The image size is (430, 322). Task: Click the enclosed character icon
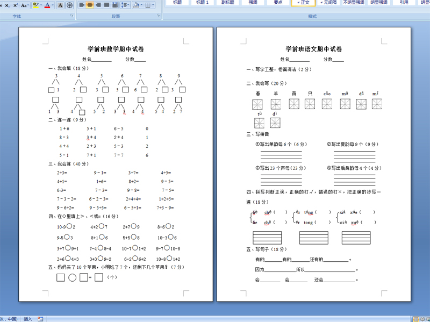(70, 5)
